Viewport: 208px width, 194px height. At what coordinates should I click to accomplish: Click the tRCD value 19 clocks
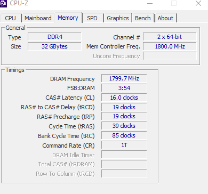point(124,107)
